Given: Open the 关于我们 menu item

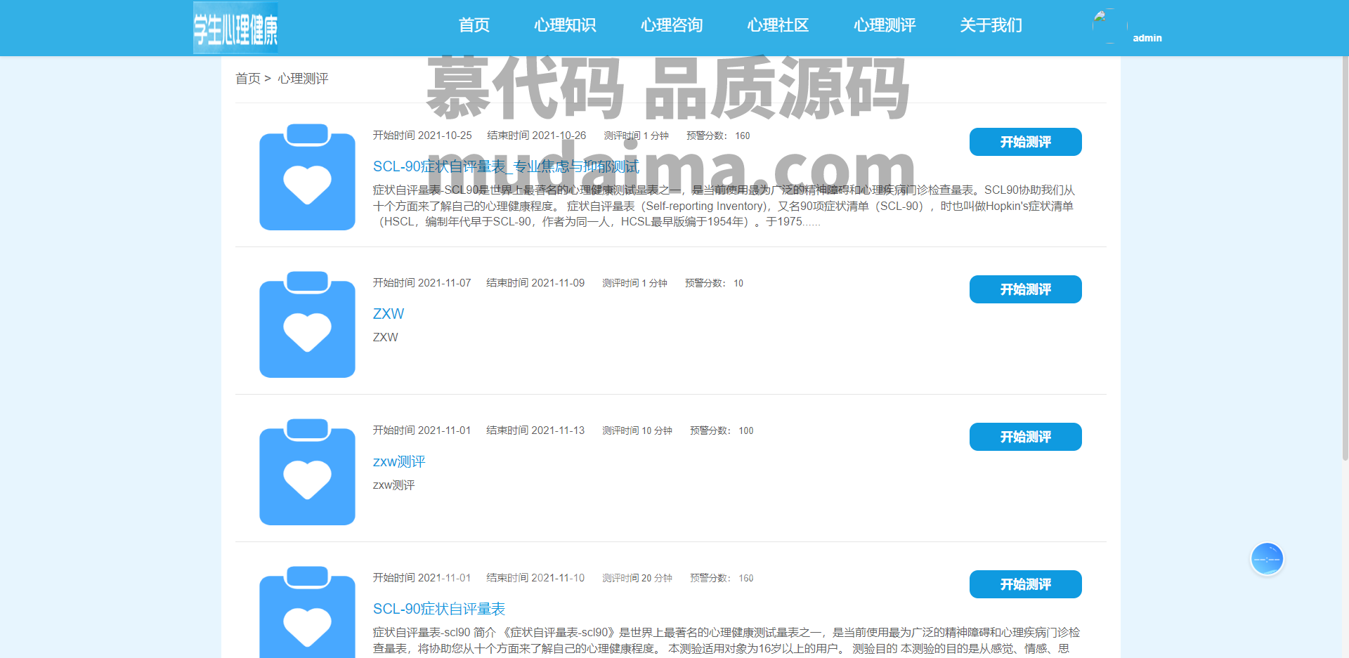Looking at the screenshot, I should (991, 25).
